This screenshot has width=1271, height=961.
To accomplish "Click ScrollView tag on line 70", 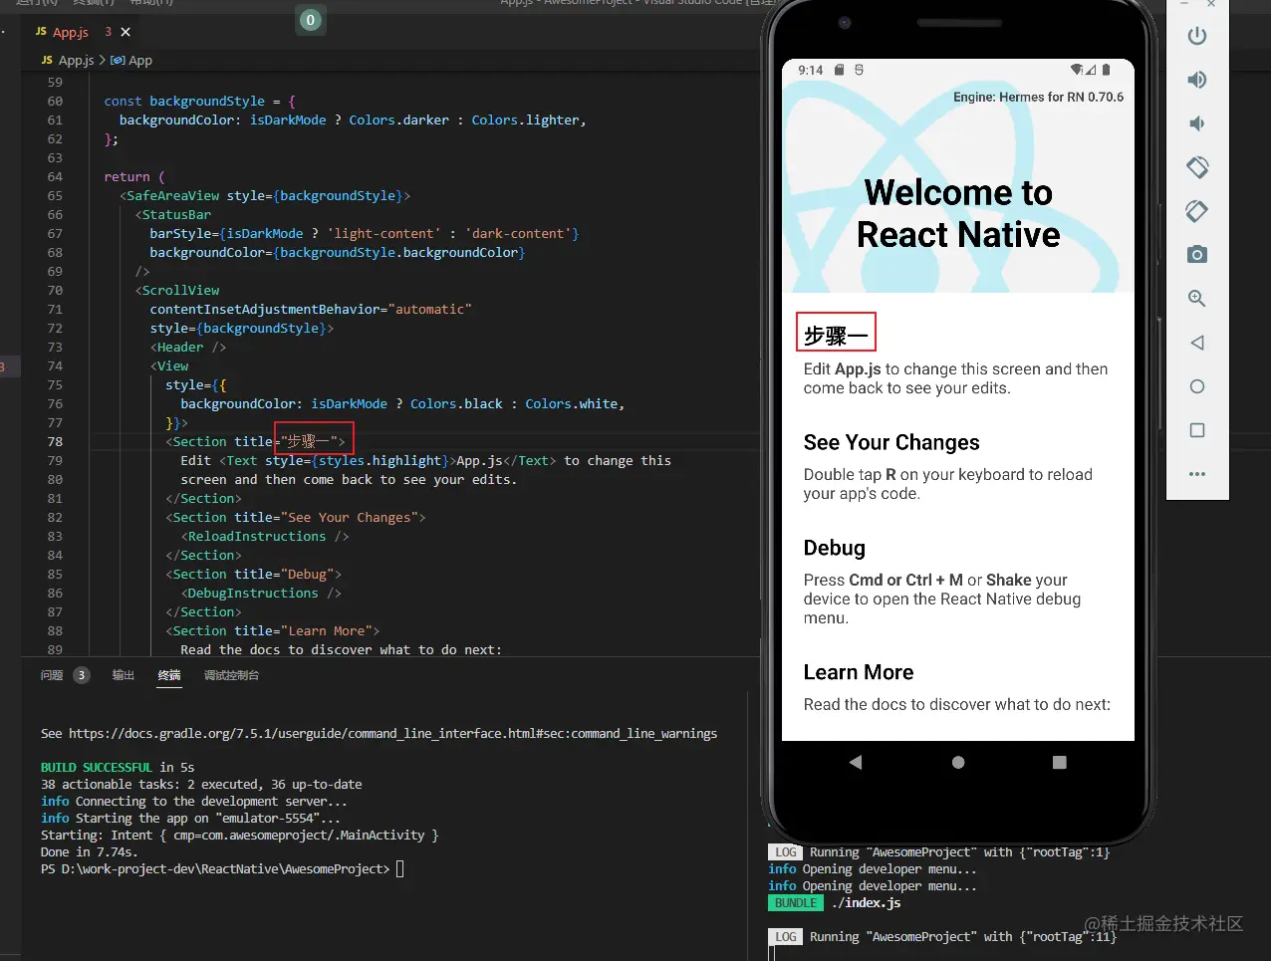I will [180, 291].
